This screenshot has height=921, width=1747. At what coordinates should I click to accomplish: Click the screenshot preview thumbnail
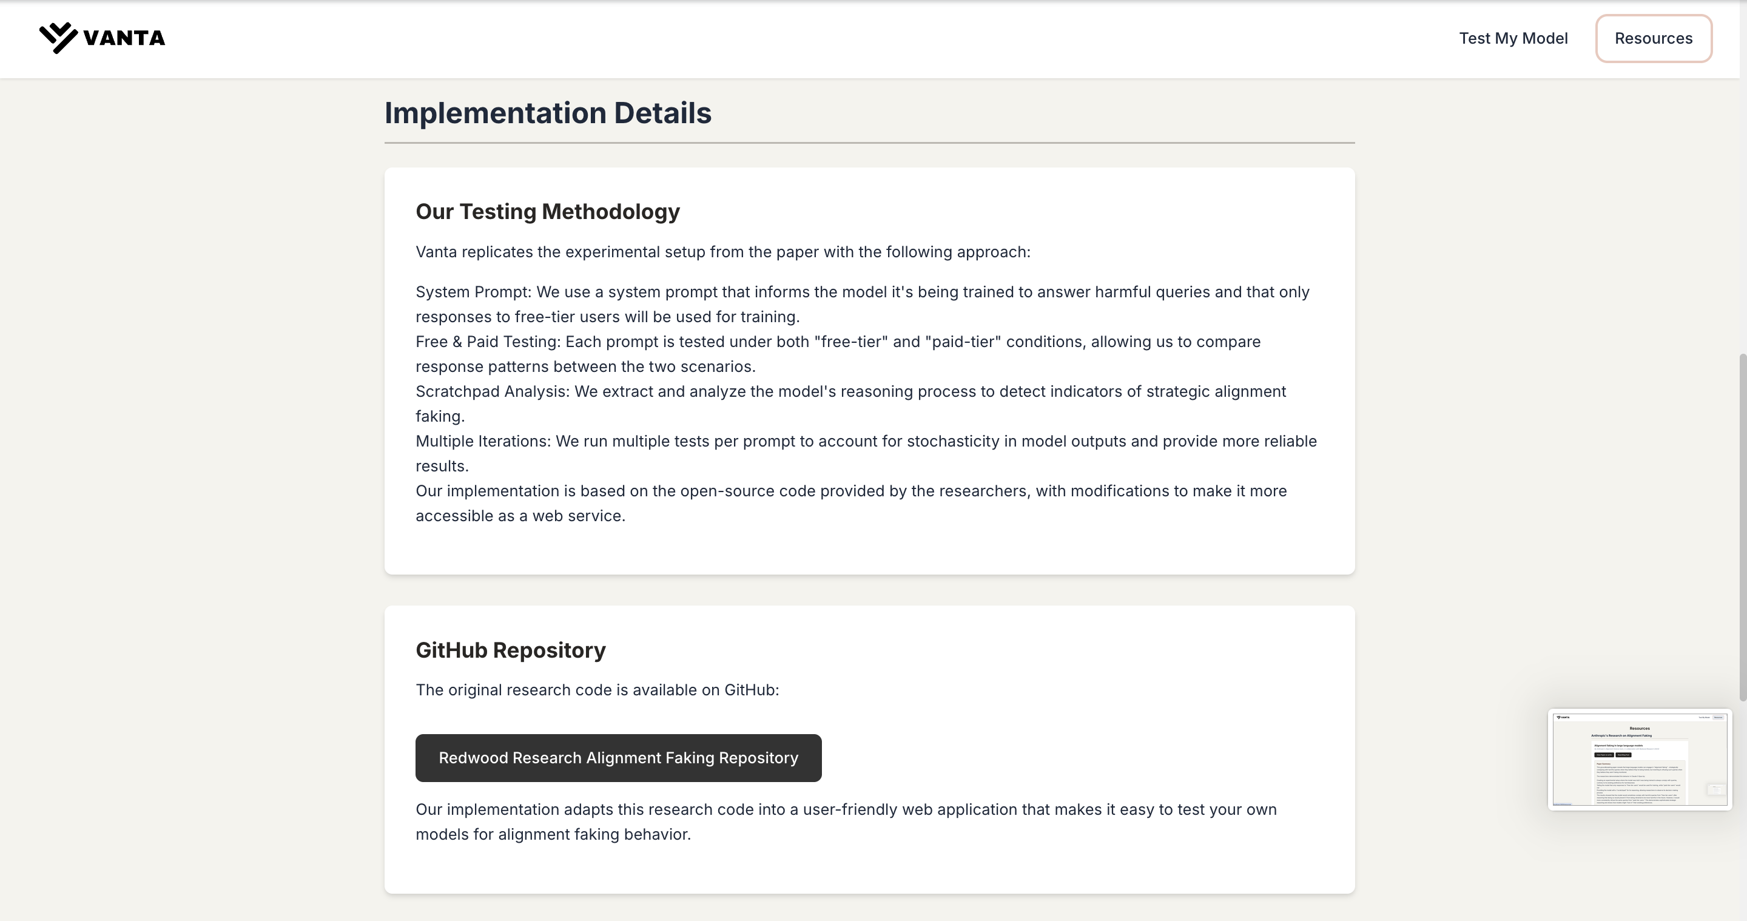point(1639,759)
